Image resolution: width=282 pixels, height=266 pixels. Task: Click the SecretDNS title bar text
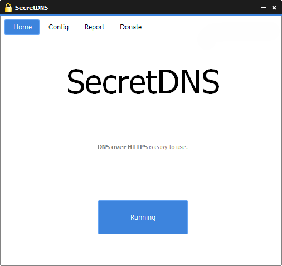[x=32, y=8]
